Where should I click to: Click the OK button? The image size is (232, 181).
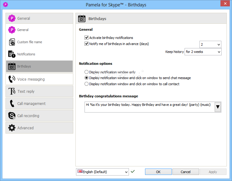click(x=158, y=172)
